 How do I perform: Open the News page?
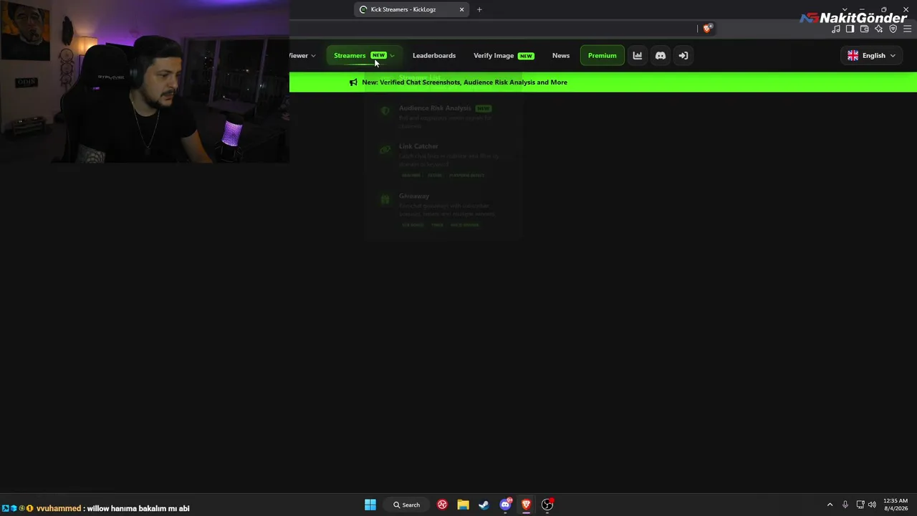[x=561, y=55]
